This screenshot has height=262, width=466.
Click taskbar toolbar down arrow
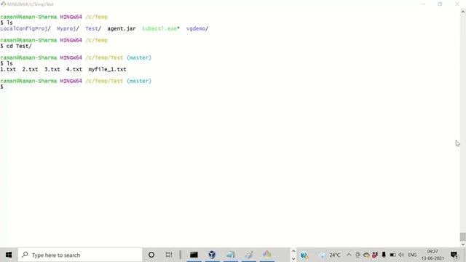(293, 259)
